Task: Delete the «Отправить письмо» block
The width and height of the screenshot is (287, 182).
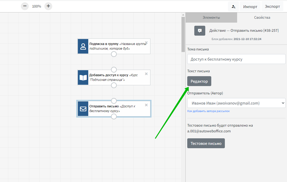Action: (146, 105)
